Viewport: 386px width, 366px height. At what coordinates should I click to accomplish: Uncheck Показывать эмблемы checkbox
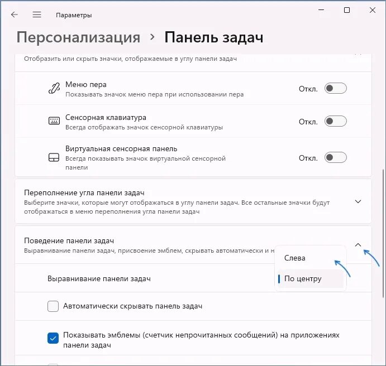click(x=53, y=338)
